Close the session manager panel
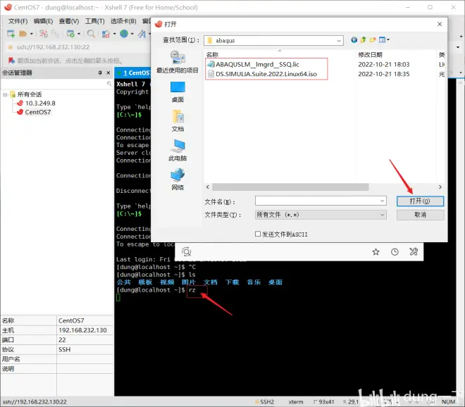This screenshot has height=407, width=465. tap(108, 73)
